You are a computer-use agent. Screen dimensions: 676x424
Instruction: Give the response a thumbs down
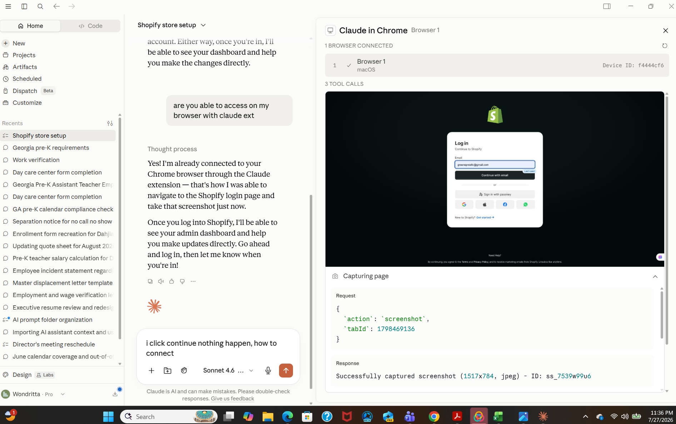(x=182, y=281)
